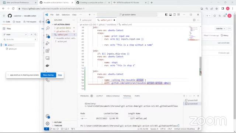Screen dimensions: 236x133
Task: Switch to Debug Console tab
Action: pyautogui.click(x=113, y=96)
